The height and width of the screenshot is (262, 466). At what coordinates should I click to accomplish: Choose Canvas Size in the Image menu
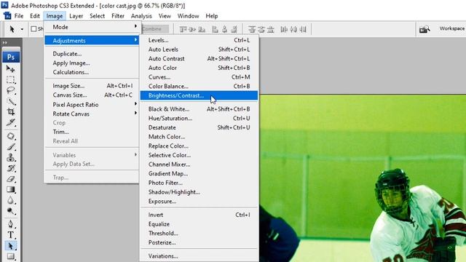coord(92,95)
